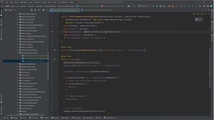214x120 pixels.
Task: Open the Debug tool window
Action: [x=14, y=118]
